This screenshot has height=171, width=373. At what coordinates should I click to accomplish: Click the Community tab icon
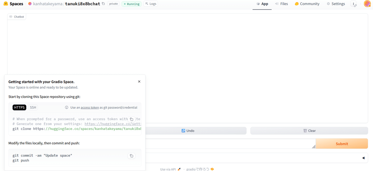click(x=297, y=4)
